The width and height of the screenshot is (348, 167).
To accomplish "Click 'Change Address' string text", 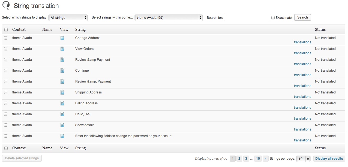I will click(x=88, y=38).
